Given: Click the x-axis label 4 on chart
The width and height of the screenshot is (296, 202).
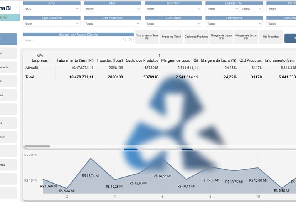Looking at the screenshot, I should [x=114, y=197].
